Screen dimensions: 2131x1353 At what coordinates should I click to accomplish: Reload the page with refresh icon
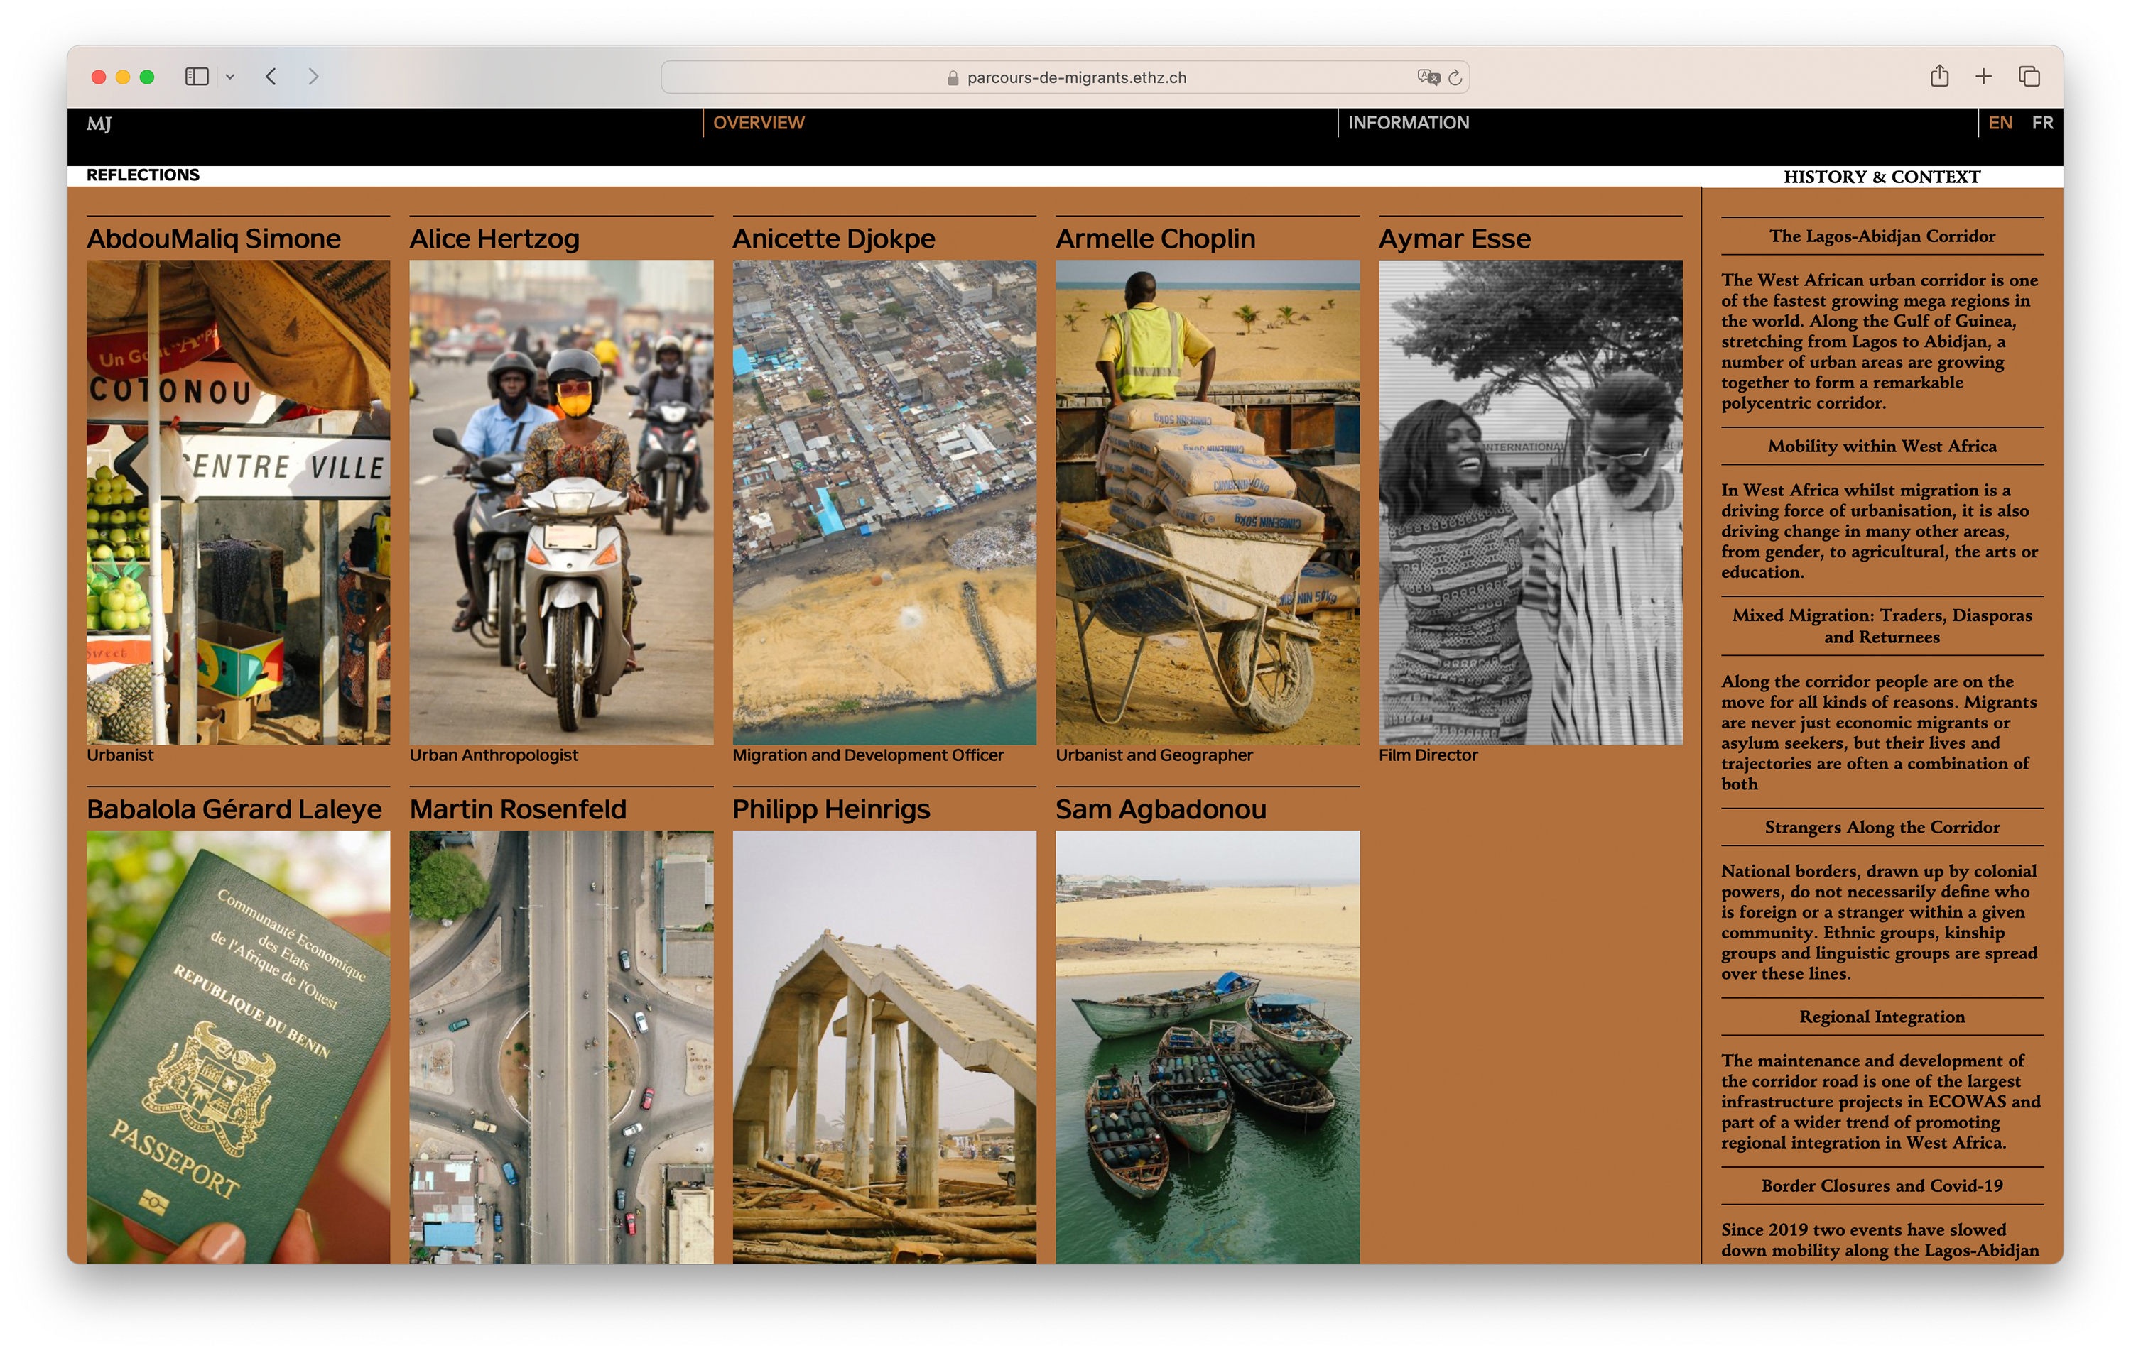click(1455, 77)
